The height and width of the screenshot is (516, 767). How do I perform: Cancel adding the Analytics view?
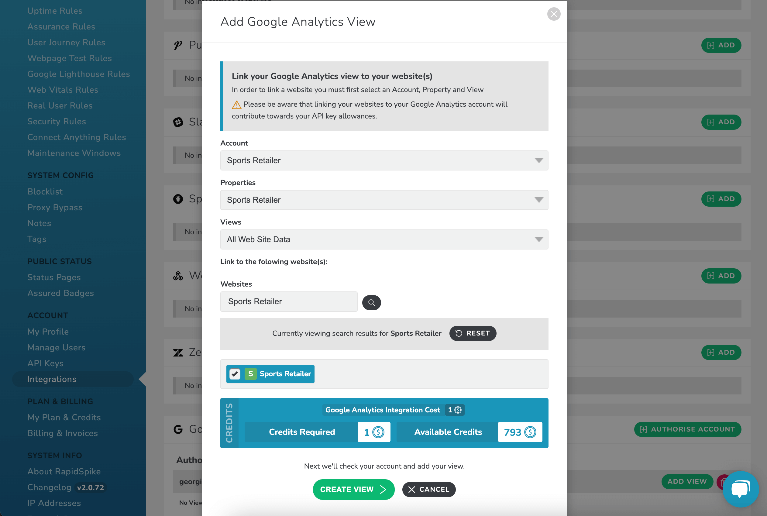click(x=429, y=489)
